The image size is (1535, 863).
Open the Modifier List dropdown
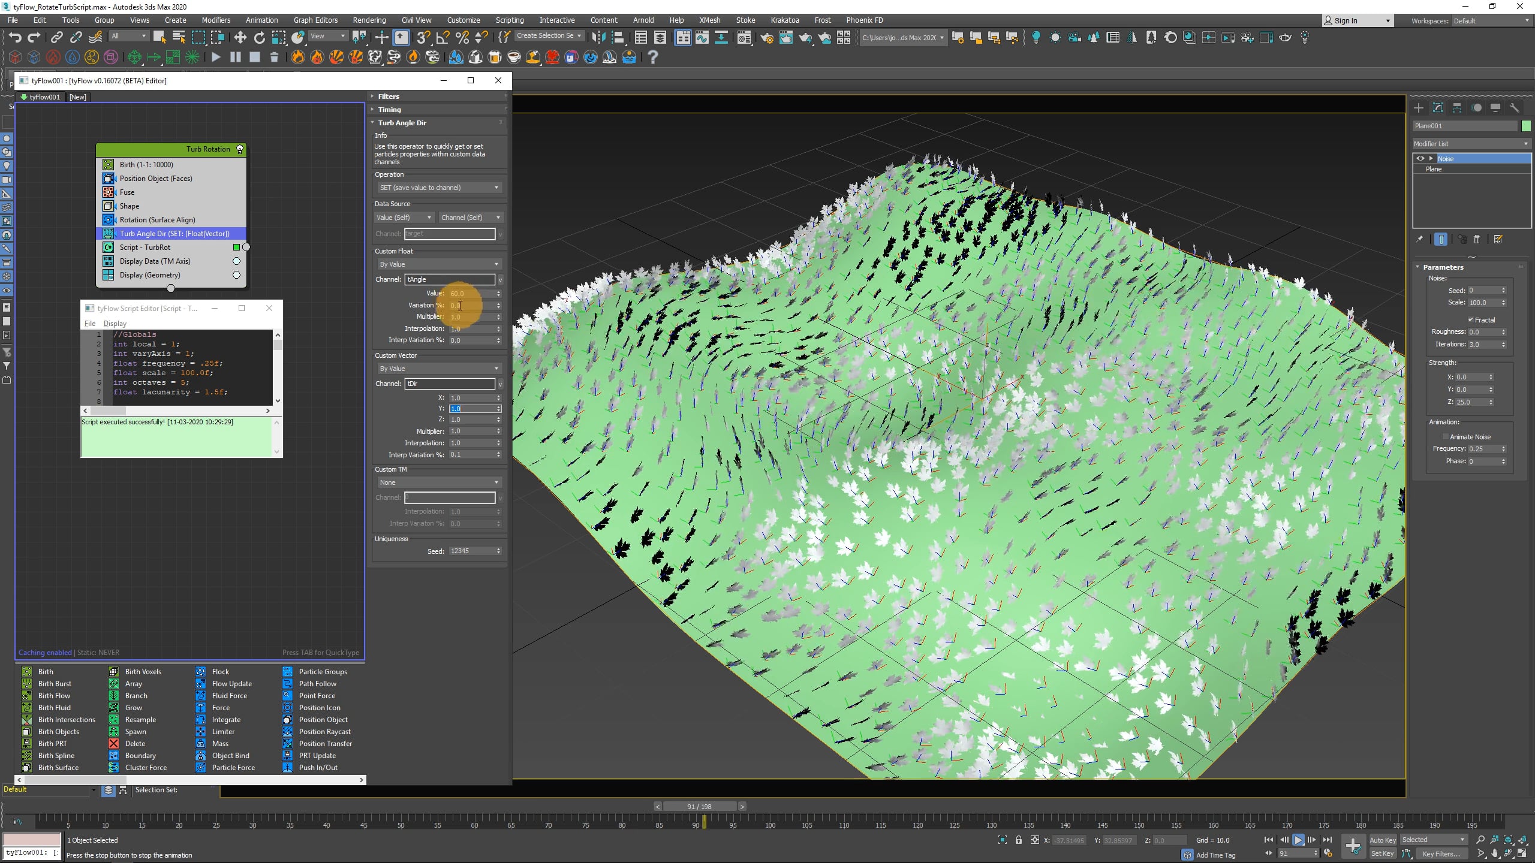[1526, 143]
